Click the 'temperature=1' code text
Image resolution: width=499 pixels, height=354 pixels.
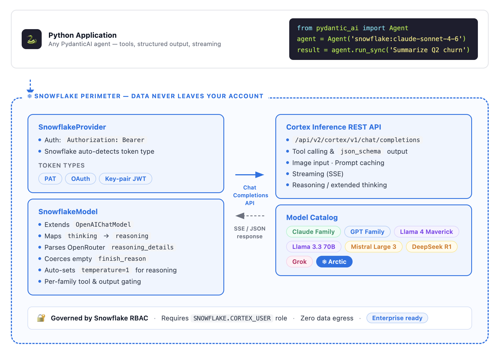pos(105,270)
